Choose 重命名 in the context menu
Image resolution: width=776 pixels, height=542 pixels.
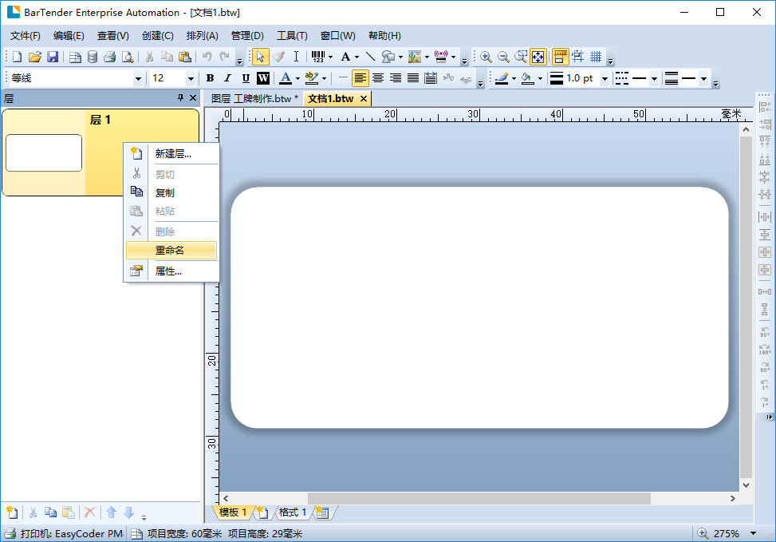coord(170,251)
